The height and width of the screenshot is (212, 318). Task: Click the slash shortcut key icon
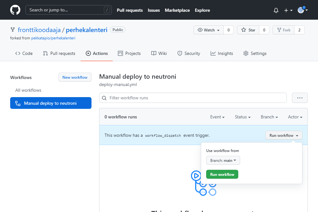[x=107, y=10]
